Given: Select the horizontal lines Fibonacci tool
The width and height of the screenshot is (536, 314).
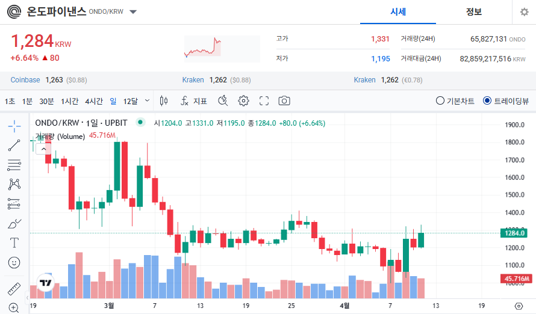Looking at the screenshot, I should coord(14,165).
